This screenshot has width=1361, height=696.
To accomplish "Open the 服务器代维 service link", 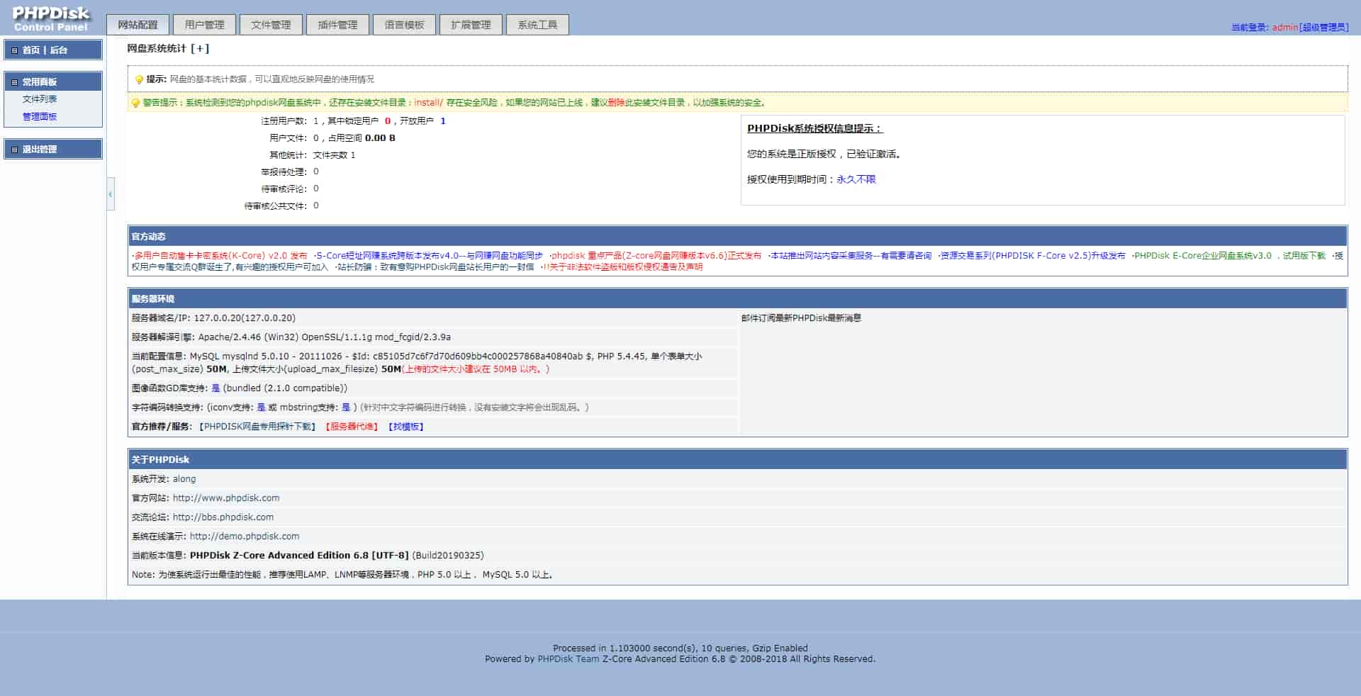I will [352, 427].
